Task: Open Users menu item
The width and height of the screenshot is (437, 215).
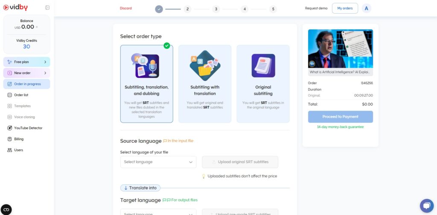Action: tap(27, 150)
